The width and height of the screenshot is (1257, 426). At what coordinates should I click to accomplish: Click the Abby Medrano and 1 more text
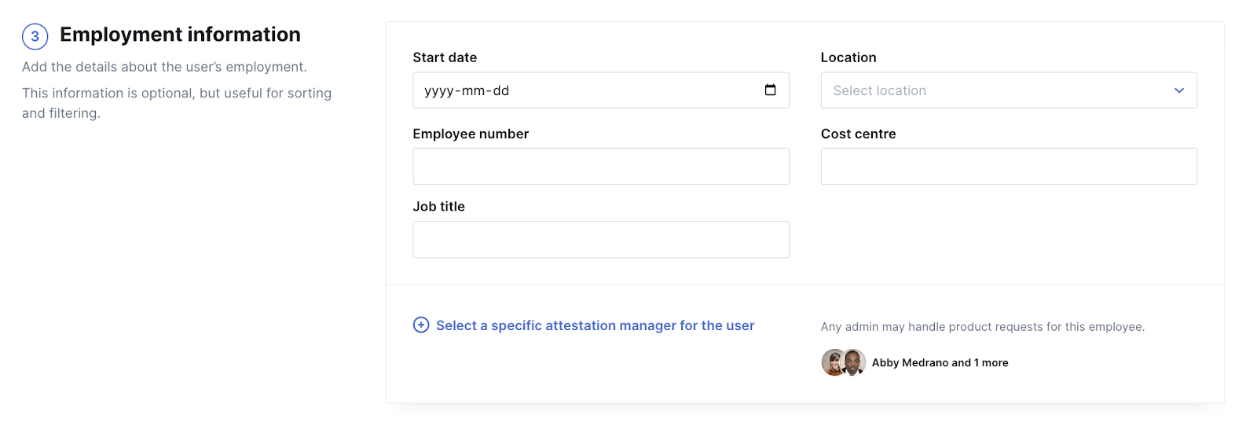click(x=940, y=362)
